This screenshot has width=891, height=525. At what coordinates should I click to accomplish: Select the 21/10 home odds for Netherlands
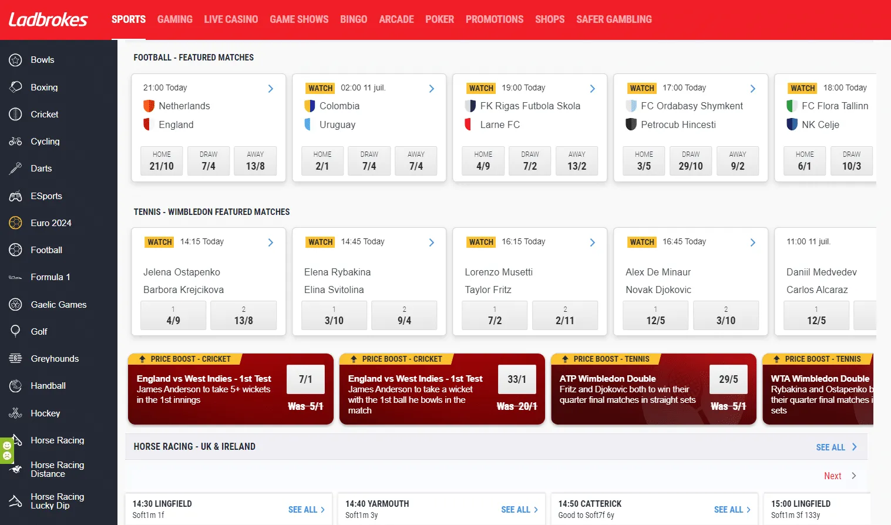tap(161, 160)
